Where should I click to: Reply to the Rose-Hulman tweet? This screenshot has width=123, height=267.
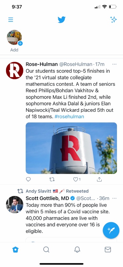click(x=28, y=179)
